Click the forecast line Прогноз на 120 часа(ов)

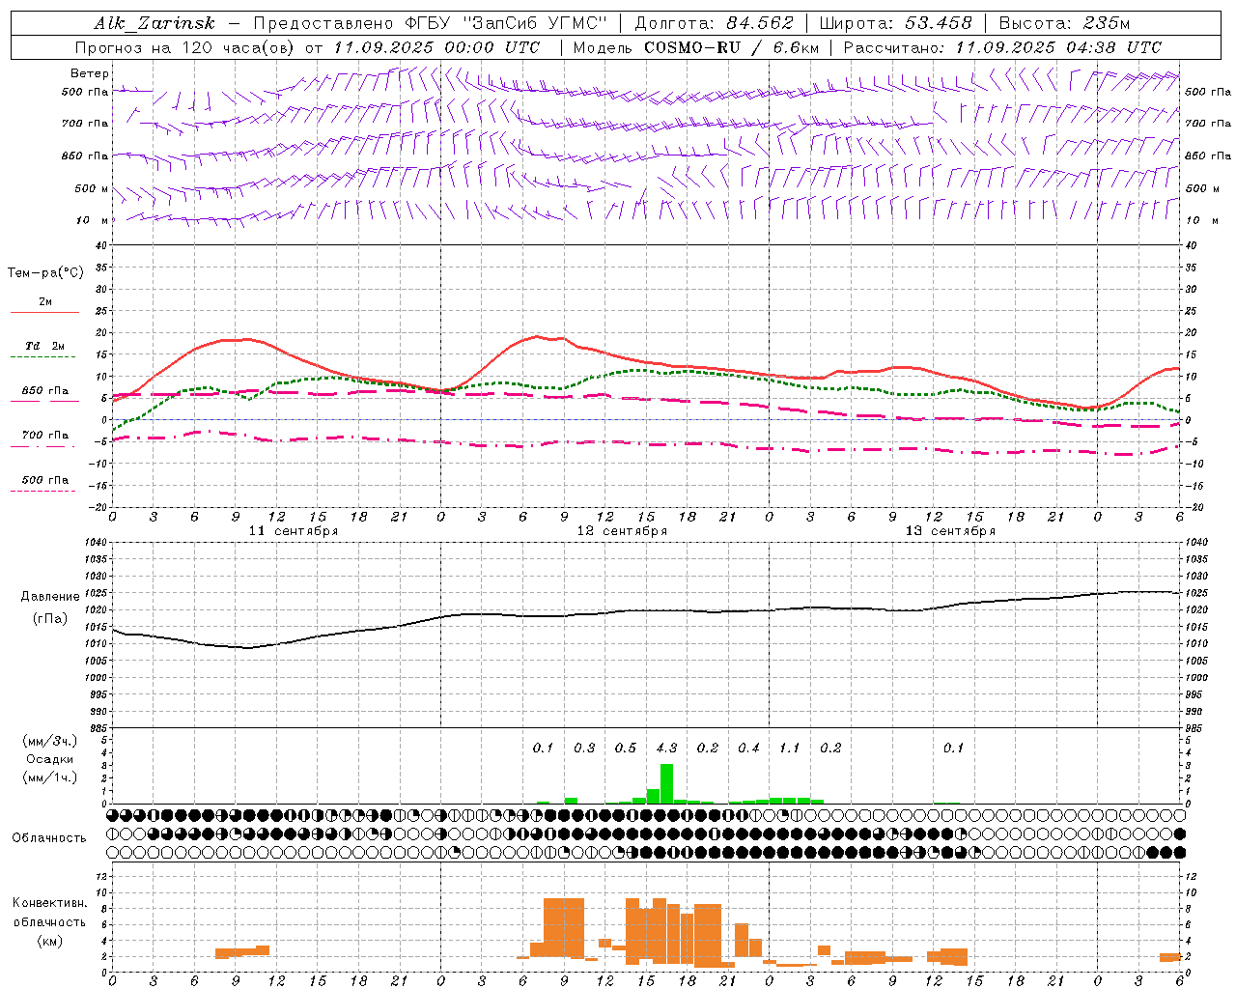tap(185, 47)
